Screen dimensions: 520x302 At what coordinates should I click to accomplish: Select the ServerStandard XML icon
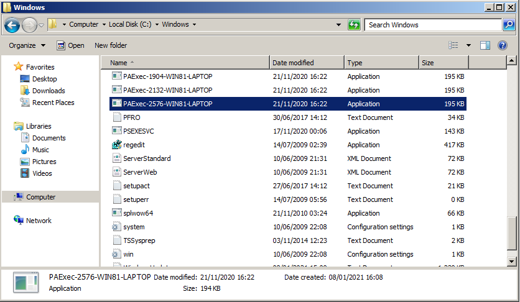117,158
